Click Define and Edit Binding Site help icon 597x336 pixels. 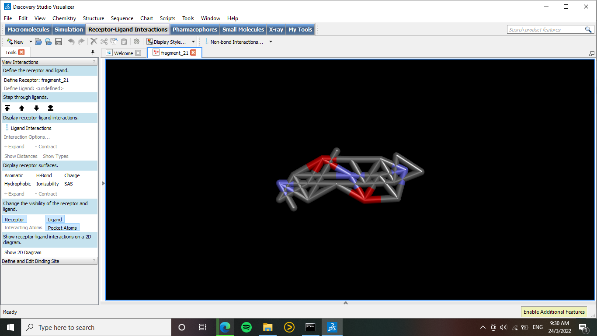pyautogui.click(x=94, y=261)
